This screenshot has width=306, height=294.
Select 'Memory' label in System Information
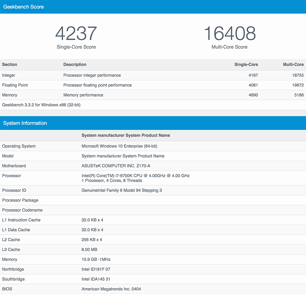tap(9, 259)
